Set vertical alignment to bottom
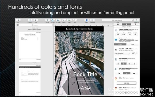This screenshot has height=97, width=155. pos(134,73)
